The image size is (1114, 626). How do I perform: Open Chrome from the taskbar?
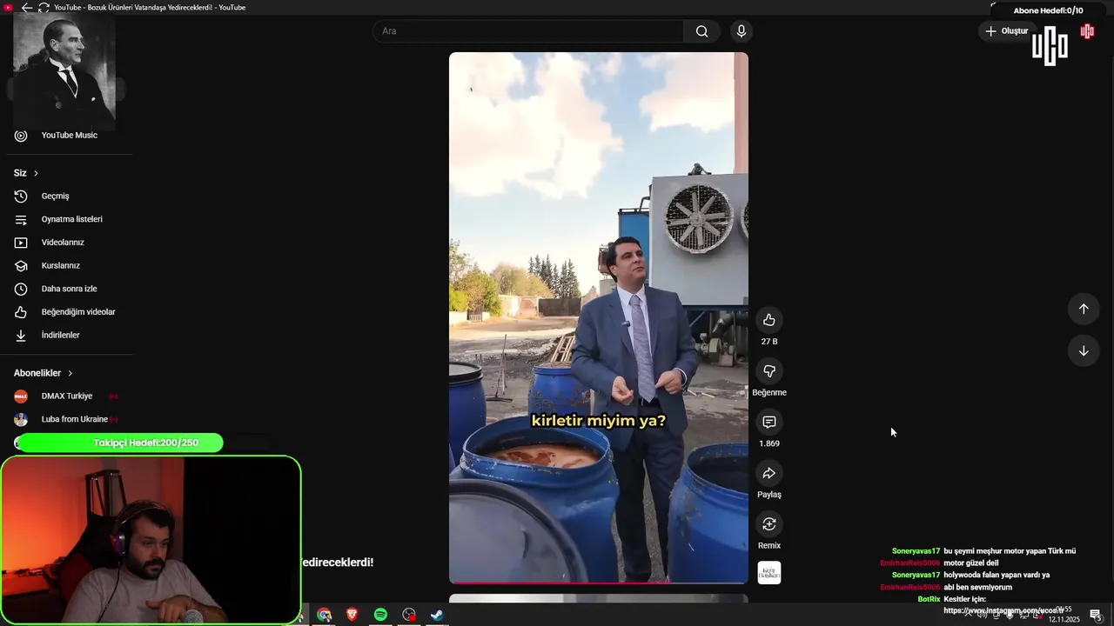(x=324, y=615)
